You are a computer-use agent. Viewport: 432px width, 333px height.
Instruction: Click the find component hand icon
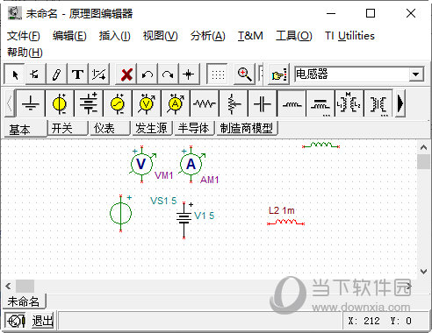pos(278,74)
